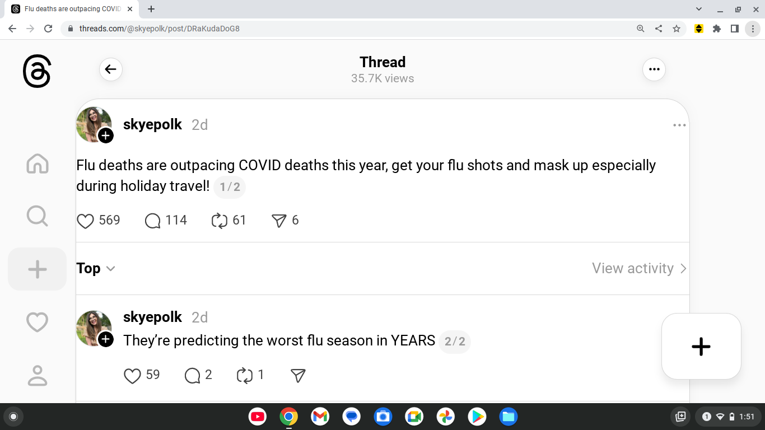Open replies on the 114-comment post
This screenshot has width=765, height=430.
coord(153,221)
